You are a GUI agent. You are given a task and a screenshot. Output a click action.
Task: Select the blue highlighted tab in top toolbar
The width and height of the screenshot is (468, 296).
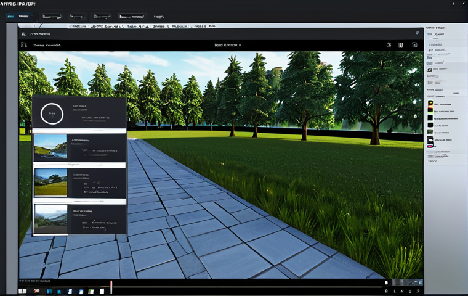pyautogui.click(x=19, y=17)
